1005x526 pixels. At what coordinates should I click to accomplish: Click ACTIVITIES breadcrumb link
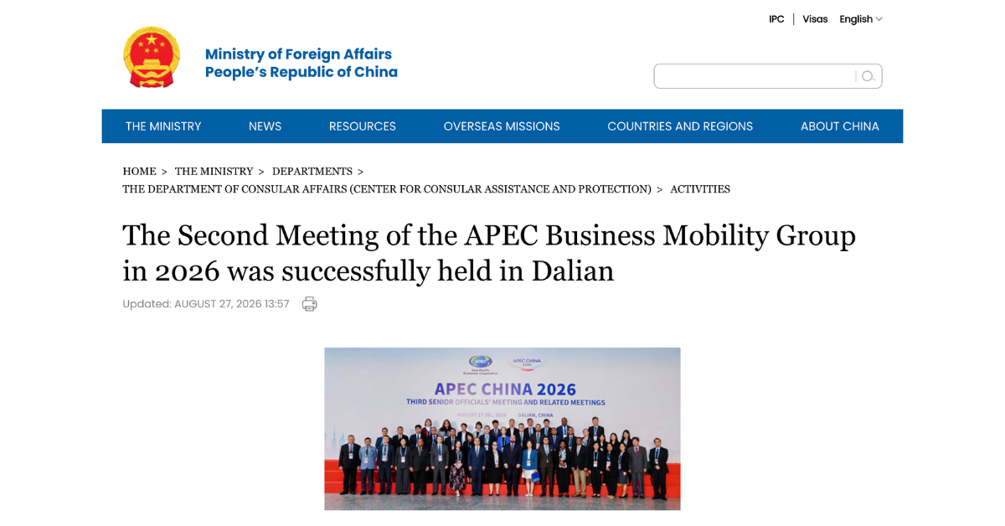(700, 189)
